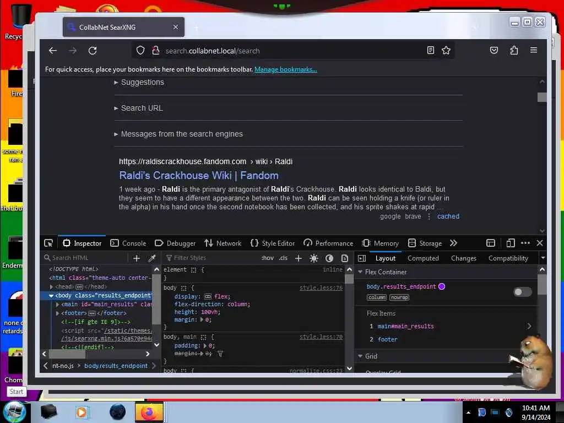Collapse the Flex Container section
Viewport: 564px width, 423px height.
(x=360, y=272)
